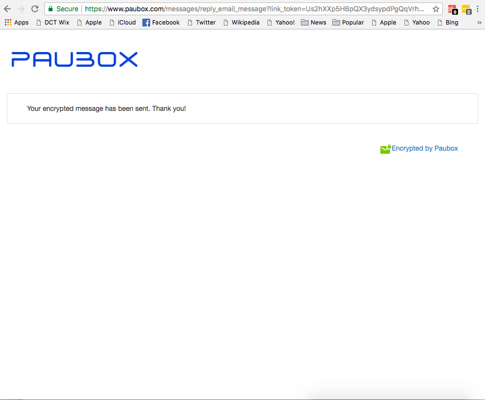Image resolution: width=485 pixels, height=400 pixels.
Task: Open the red extension icon with badge 9
Action: (x=452, y=9)
